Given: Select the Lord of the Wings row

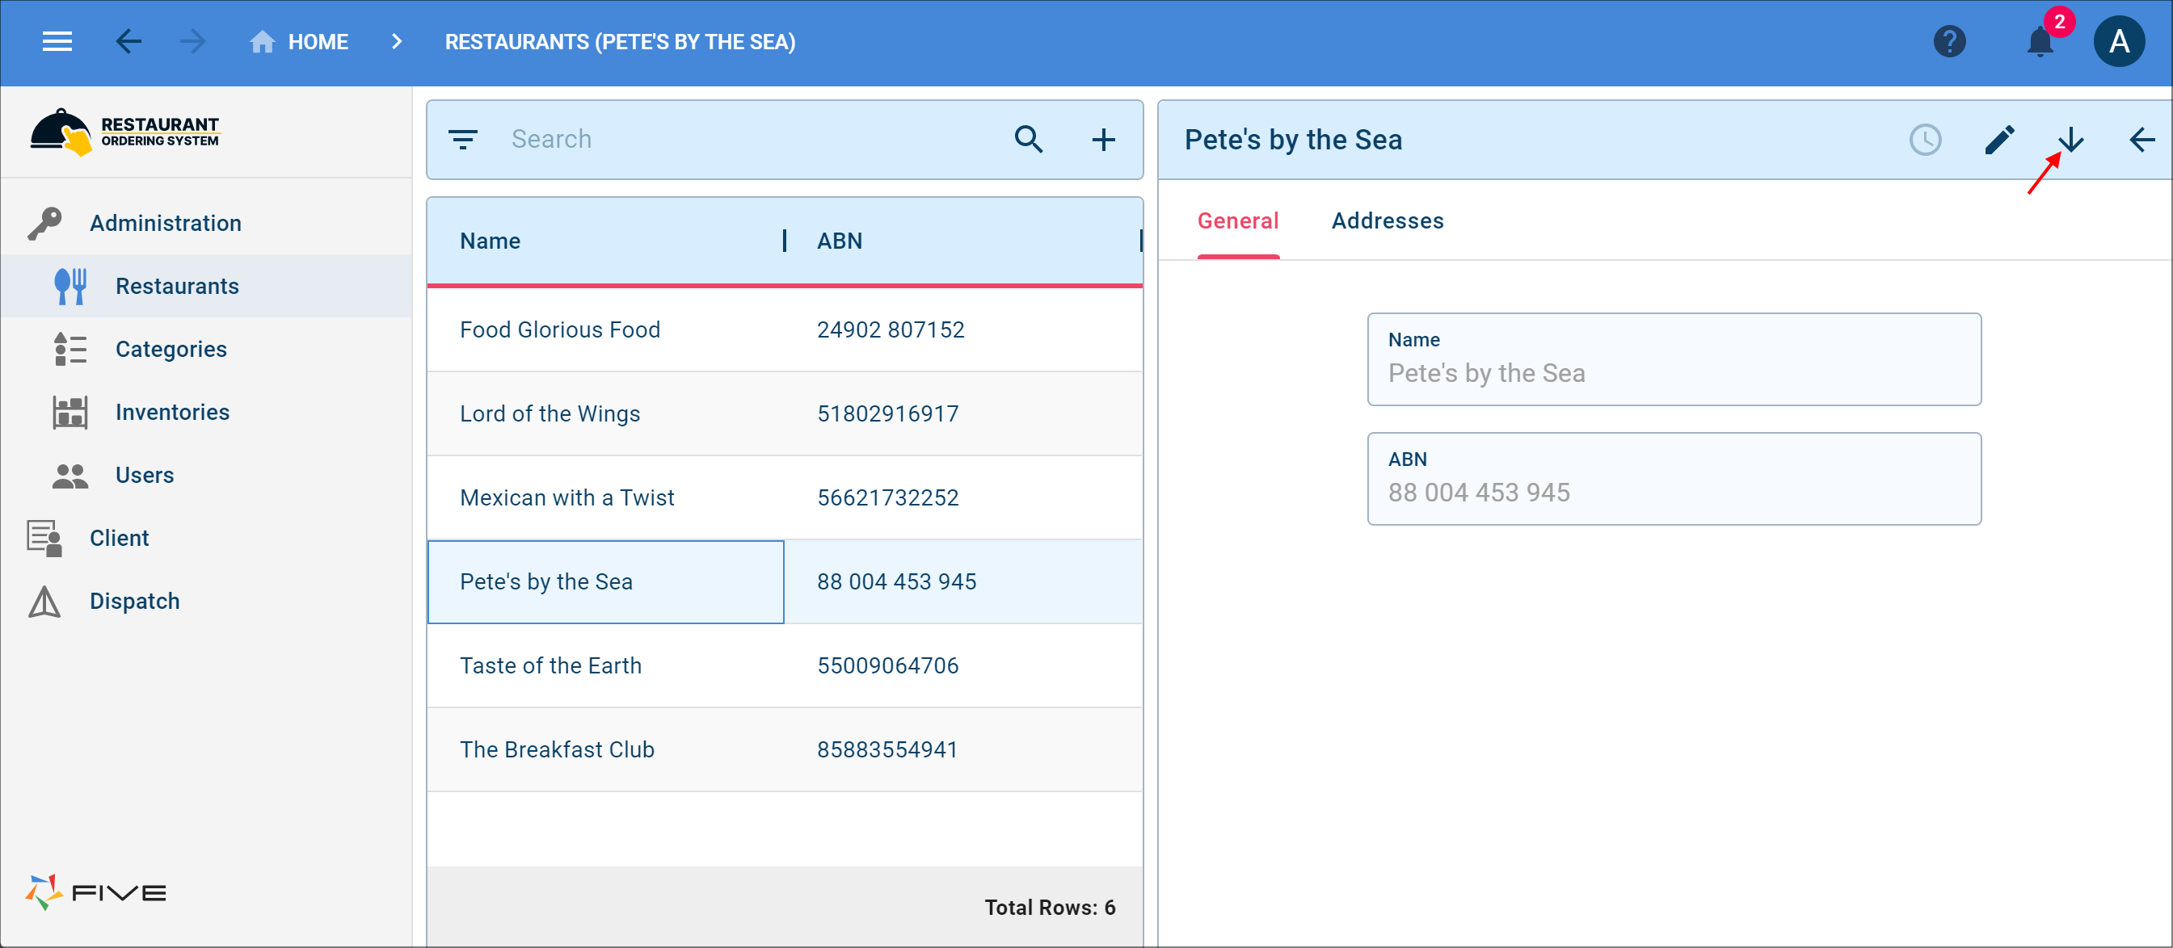Looking at the screenshot, I should 785,413.
